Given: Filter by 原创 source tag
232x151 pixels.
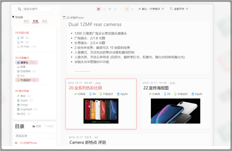Looking at the screenshot, I should [x=24, y=96].
